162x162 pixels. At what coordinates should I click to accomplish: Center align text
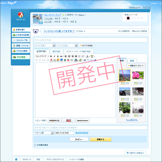pyautogui.click(x=69, y=56)
